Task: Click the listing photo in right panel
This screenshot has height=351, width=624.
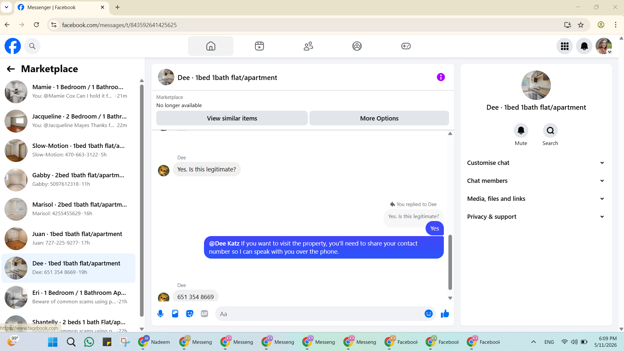Action: click(x=536, y=85)
